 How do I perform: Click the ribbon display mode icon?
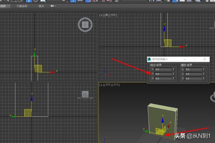tap(52, 6)
